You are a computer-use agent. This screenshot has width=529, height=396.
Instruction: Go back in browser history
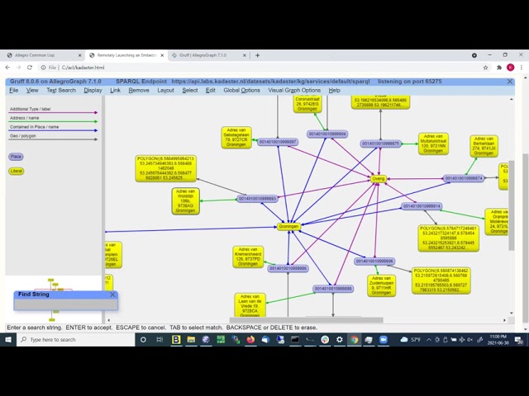[x=7, y=68]
